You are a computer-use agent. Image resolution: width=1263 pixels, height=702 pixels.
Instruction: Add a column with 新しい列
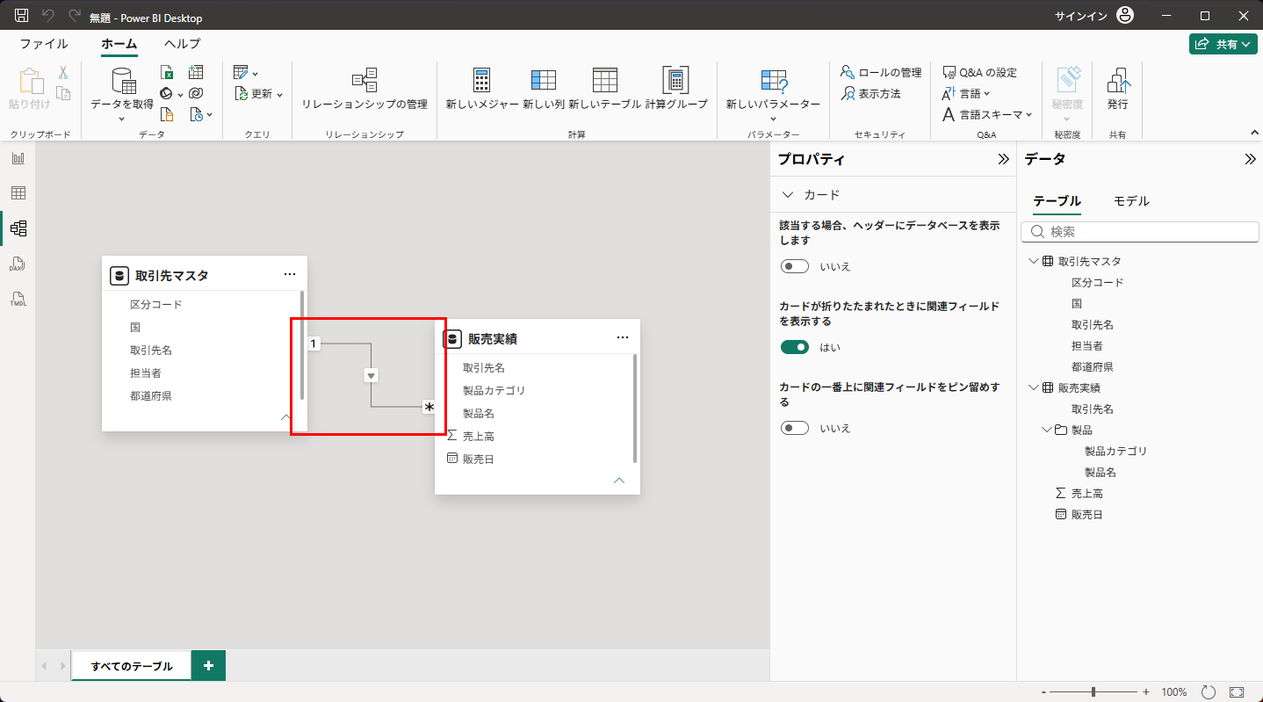tap(544, 89)
